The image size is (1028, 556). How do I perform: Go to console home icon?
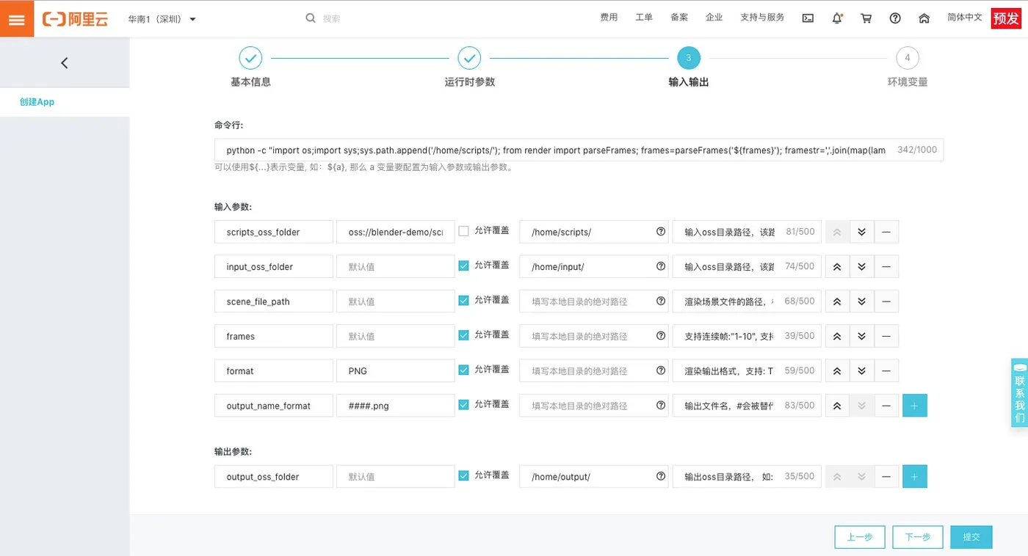click(924, 18)
